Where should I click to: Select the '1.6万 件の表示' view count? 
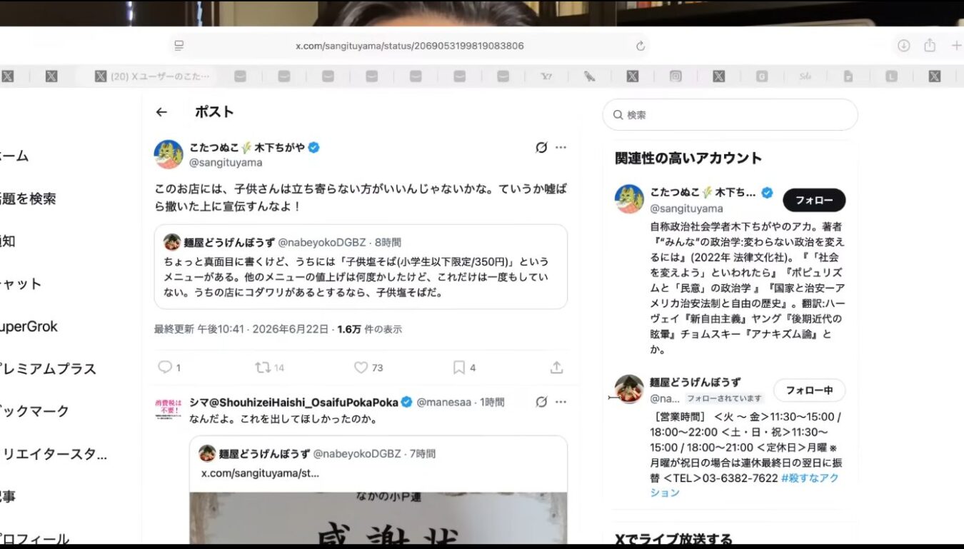369,329
